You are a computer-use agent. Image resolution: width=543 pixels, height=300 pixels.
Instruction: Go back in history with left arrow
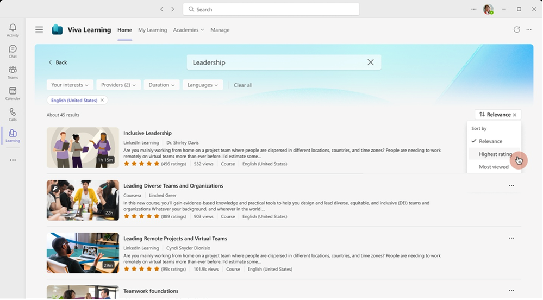162,9
